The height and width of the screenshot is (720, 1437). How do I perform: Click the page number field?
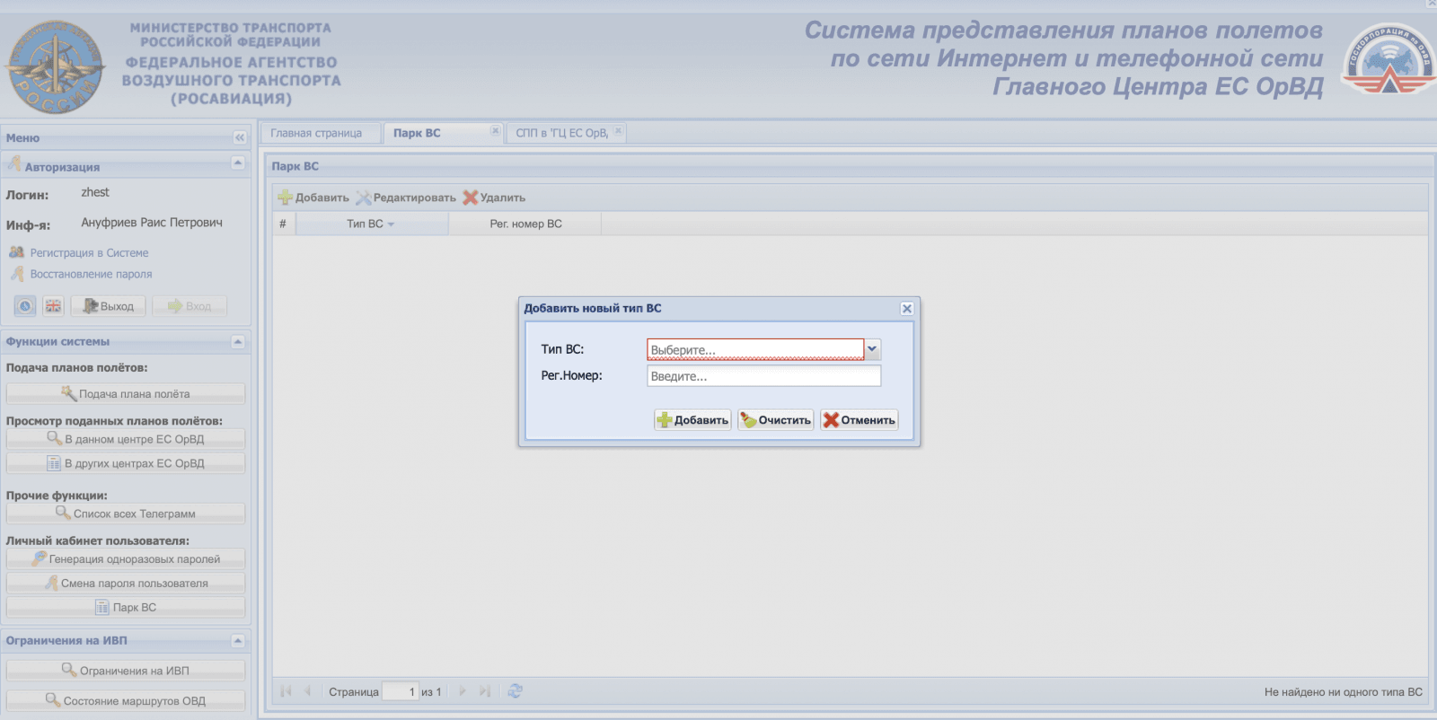(401, 691)
